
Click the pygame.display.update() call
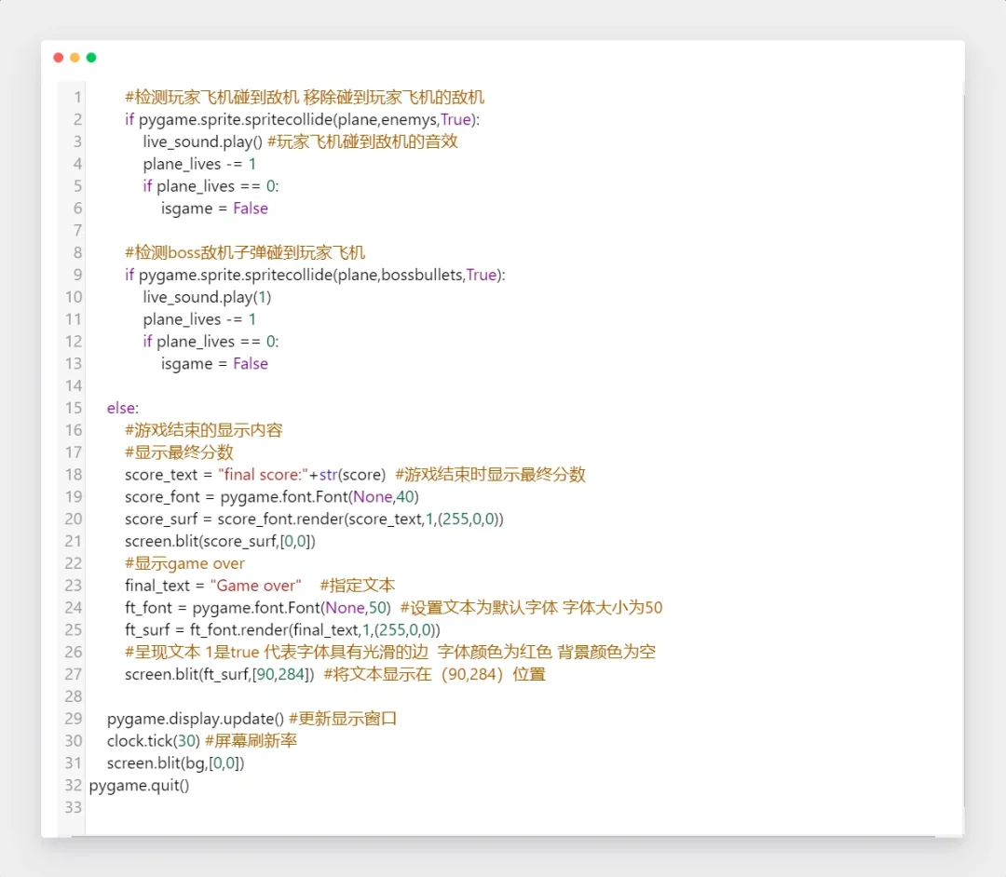[x=196, y=719]
